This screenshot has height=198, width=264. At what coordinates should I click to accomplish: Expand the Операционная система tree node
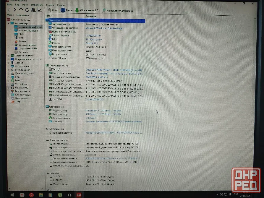pyautogui.click(x=9, y=59)
